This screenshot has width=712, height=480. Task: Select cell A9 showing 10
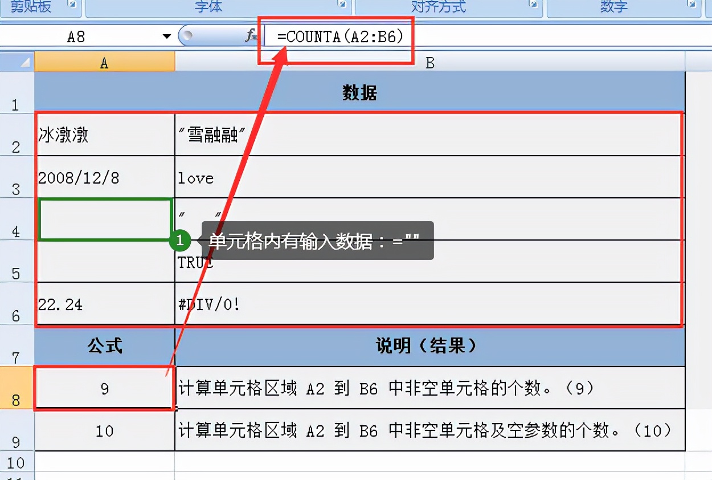tap(105, 430)
